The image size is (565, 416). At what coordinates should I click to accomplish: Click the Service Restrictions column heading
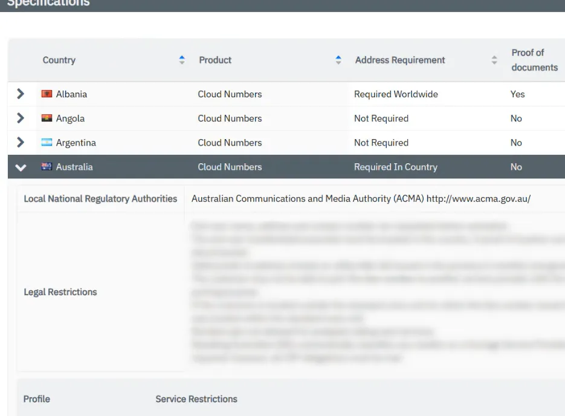[x=196, y=399]
